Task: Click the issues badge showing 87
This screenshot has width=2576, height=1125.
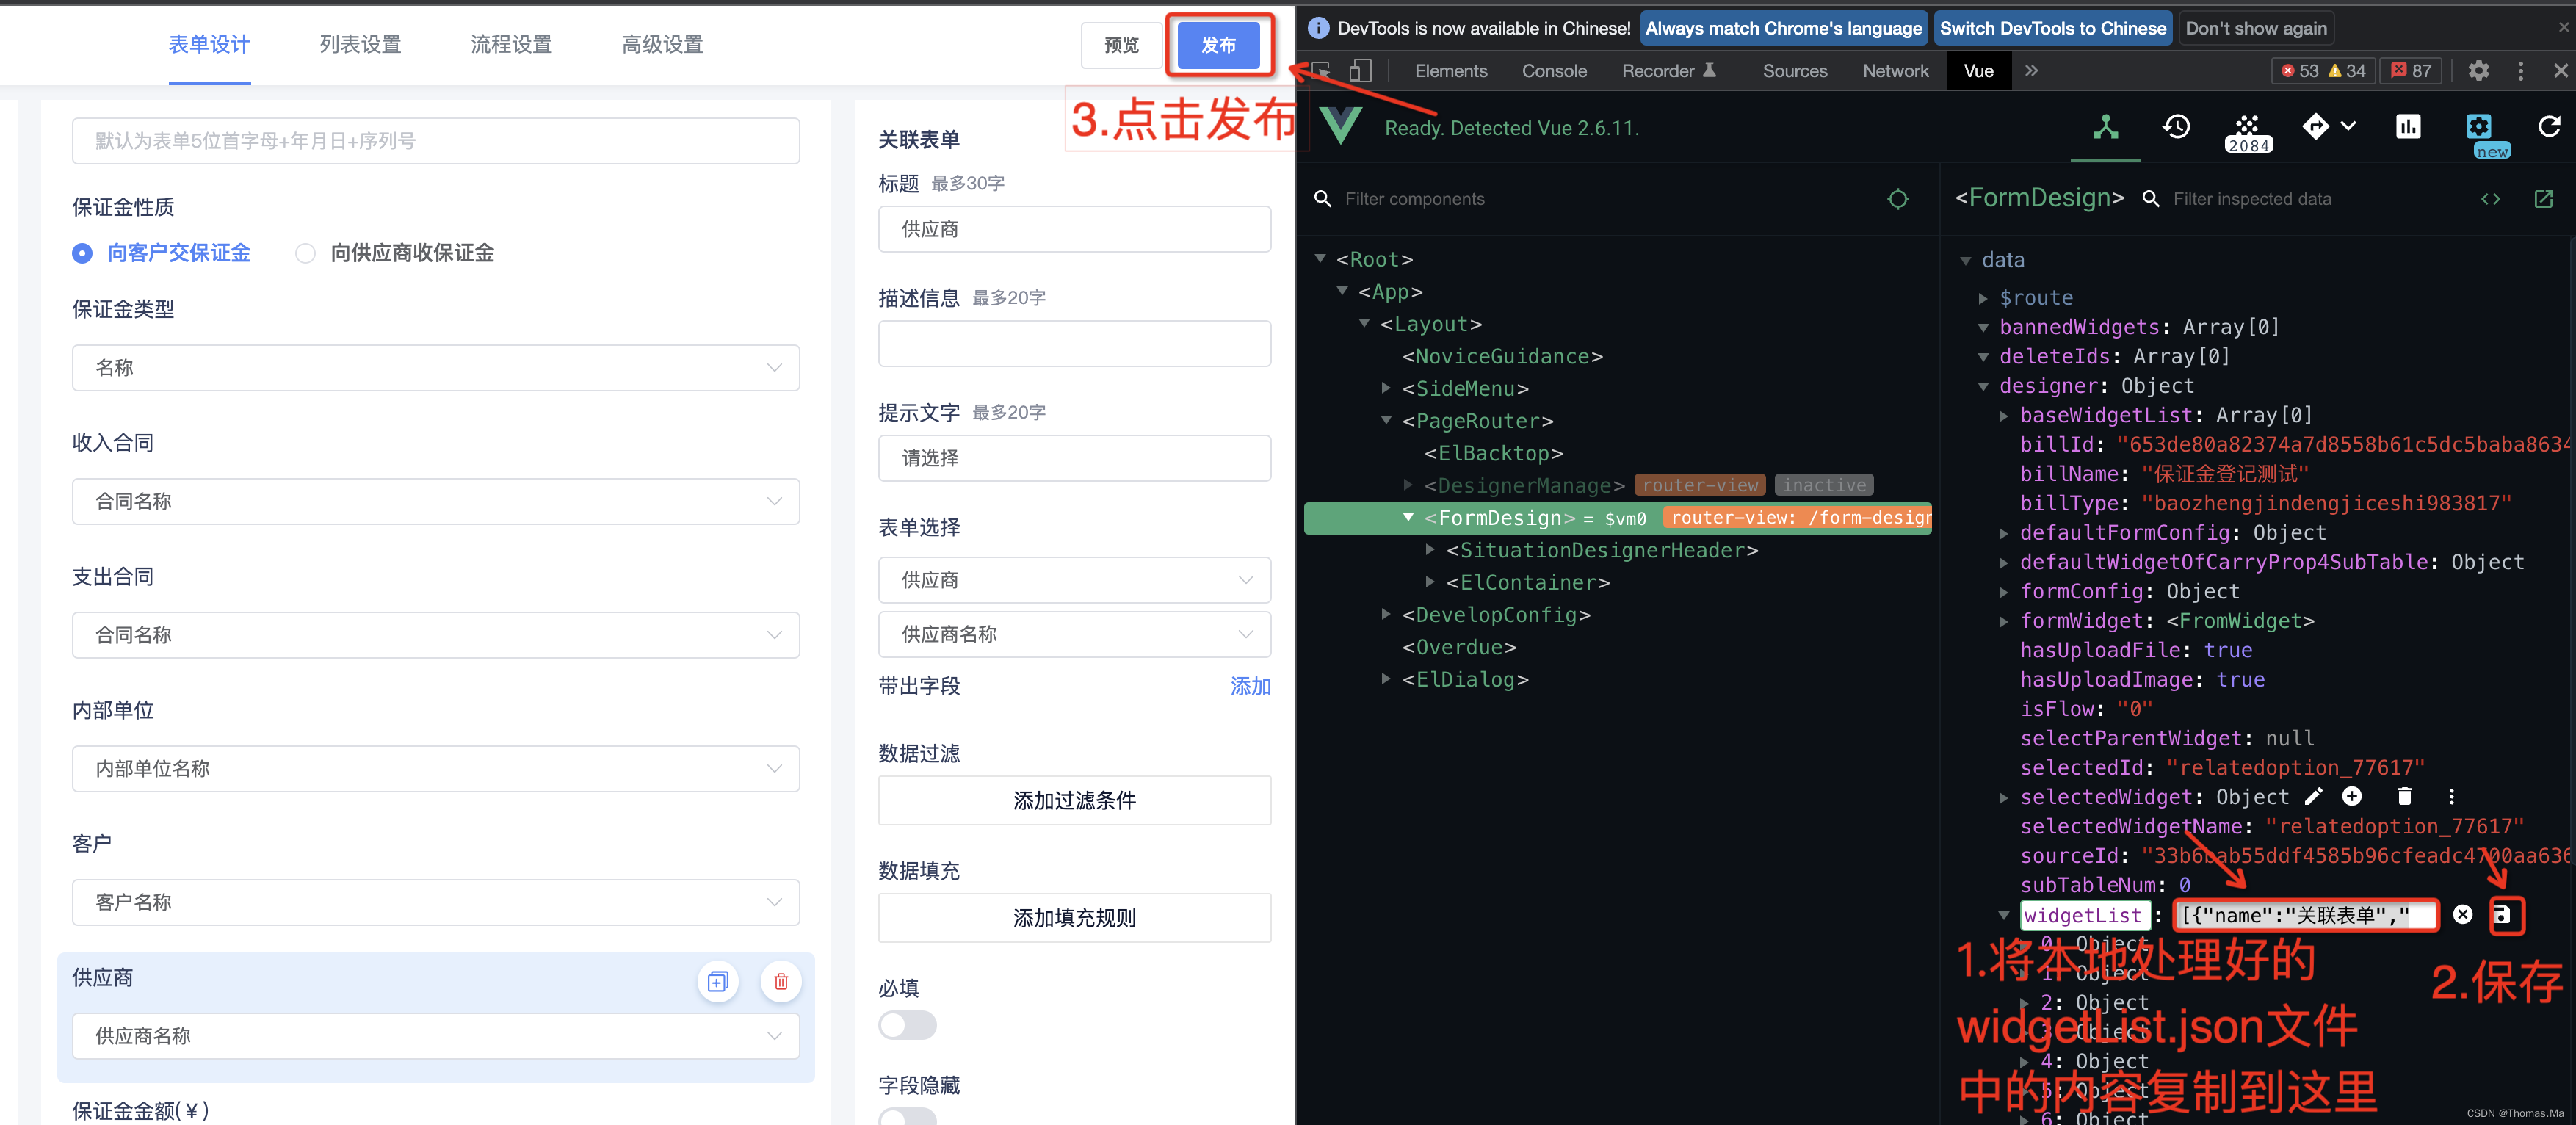Action: [x=2410, y=71]
